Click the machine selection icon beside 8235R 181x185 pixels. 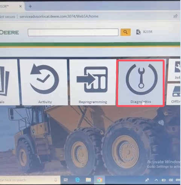click(x=138, y=32)
